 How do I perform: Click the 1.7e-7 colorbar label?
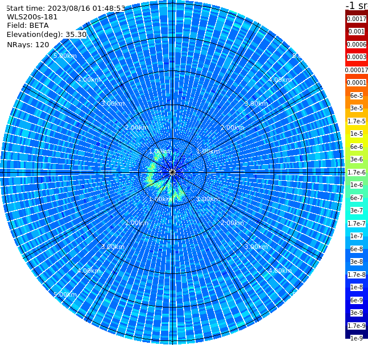(x=357, y=223)
